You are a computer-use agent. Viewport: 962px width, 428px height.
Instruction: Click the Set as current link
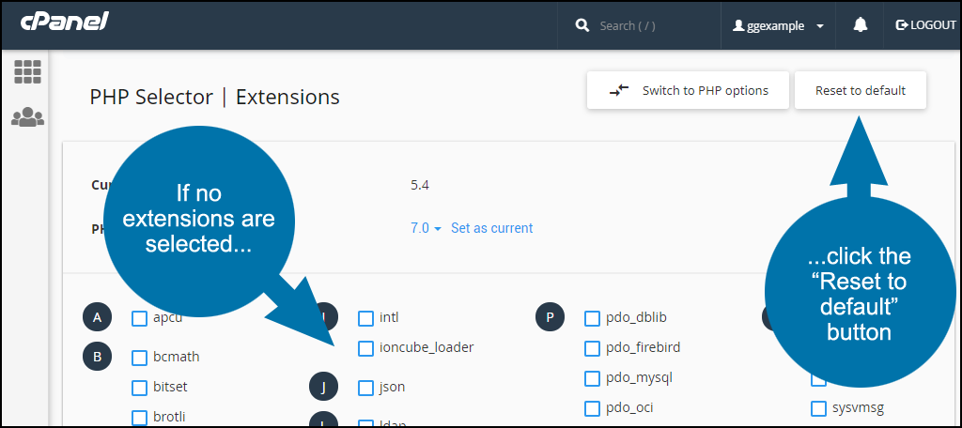coord(491,228)
